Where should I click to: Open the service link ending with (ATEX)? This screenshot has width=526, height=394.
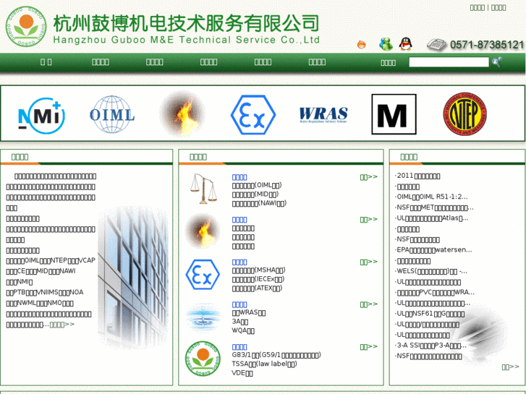click(257, 288)
